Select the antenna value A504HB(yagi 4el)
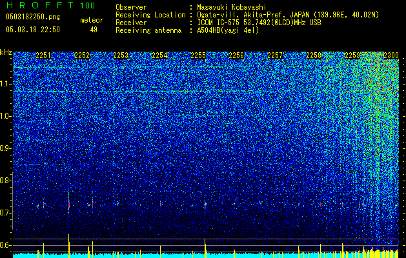This screenshot has height=258, width=406. coord(228,30)
